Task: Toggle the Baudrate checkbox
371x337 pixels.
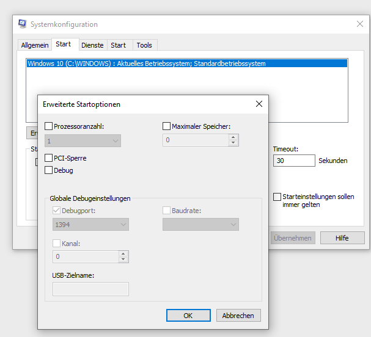Action: (167, 211)
